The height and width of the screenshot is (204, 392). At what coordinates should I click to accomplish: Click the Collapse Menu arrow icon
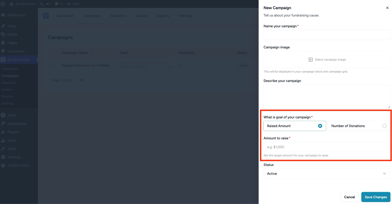coord(3,165)
